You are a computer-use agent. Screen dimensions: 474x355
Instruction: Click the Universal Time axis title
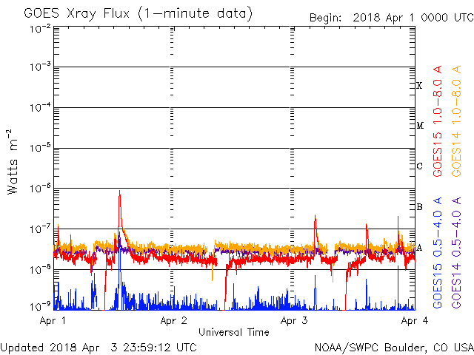point(233,332)
